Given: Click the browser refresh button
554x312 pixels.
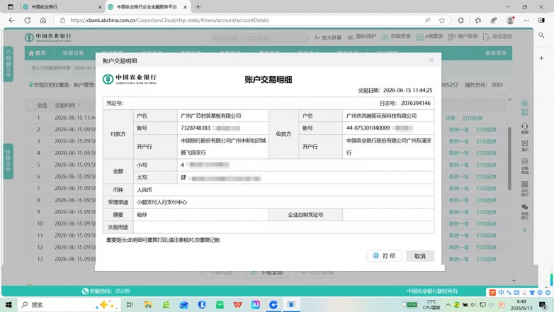Looking at the screenshot, I should pyautogui.click(x=27, y=20).
